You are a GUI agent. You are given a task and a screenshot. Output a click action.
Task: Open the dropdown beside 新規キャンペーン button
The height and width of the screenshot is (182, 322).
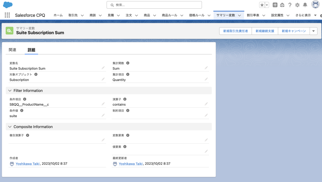(313, 31)
